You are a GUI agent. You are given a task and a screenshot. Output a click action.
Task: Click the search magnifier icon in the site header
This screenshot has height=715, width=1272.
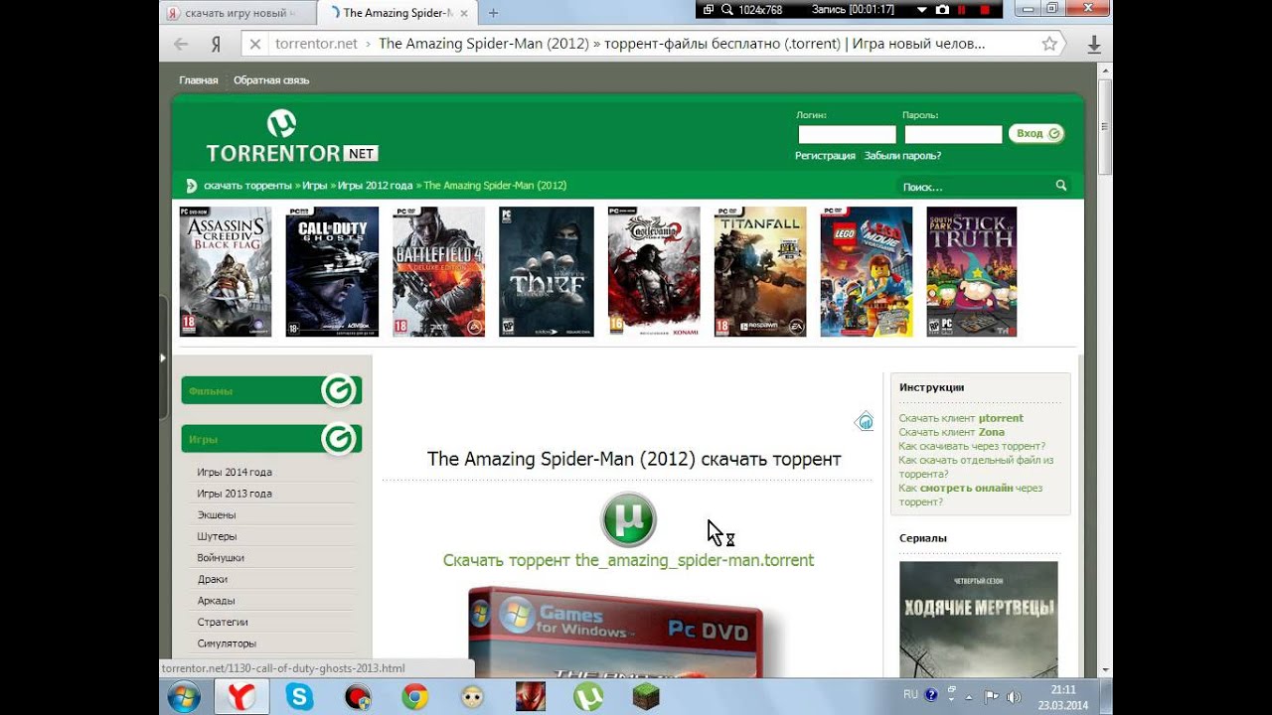tap(1061, 186)
